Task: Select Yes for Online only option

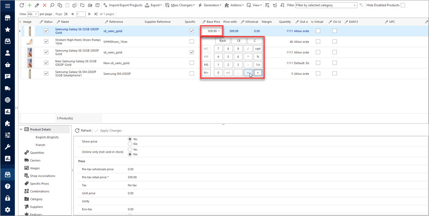Action: (x=130, y=150)
